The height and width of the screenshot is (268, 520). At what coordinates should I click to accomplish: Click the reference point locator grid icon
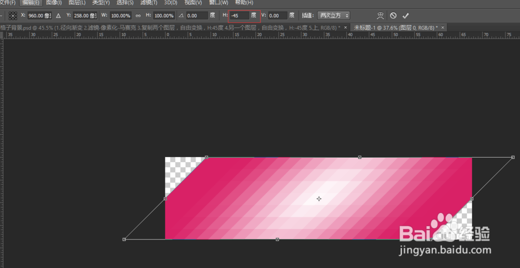tap(13, 16)
